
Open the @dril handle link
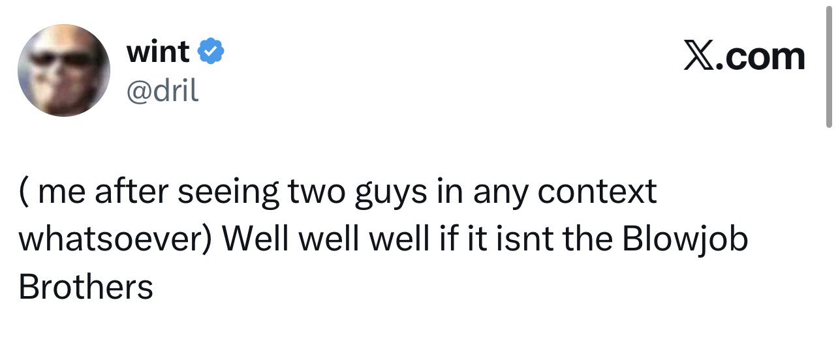point(162,92)
